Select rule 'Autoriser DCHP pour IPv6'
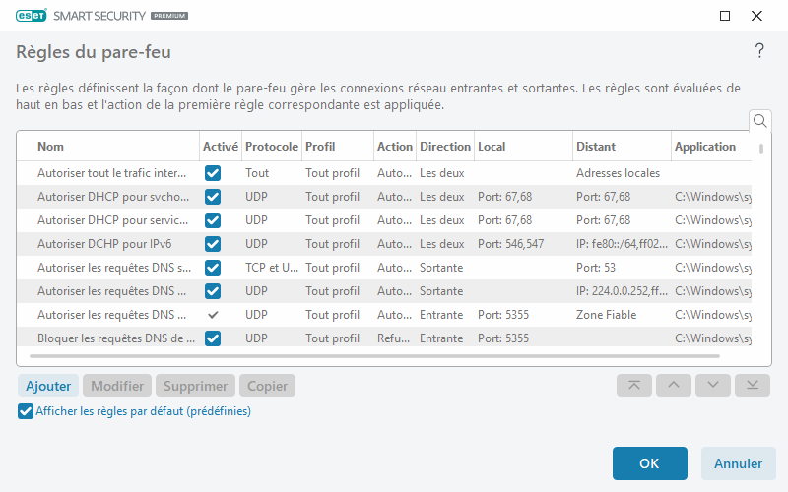The width and height of the screenshot is (788, 492). pos(104,244)
